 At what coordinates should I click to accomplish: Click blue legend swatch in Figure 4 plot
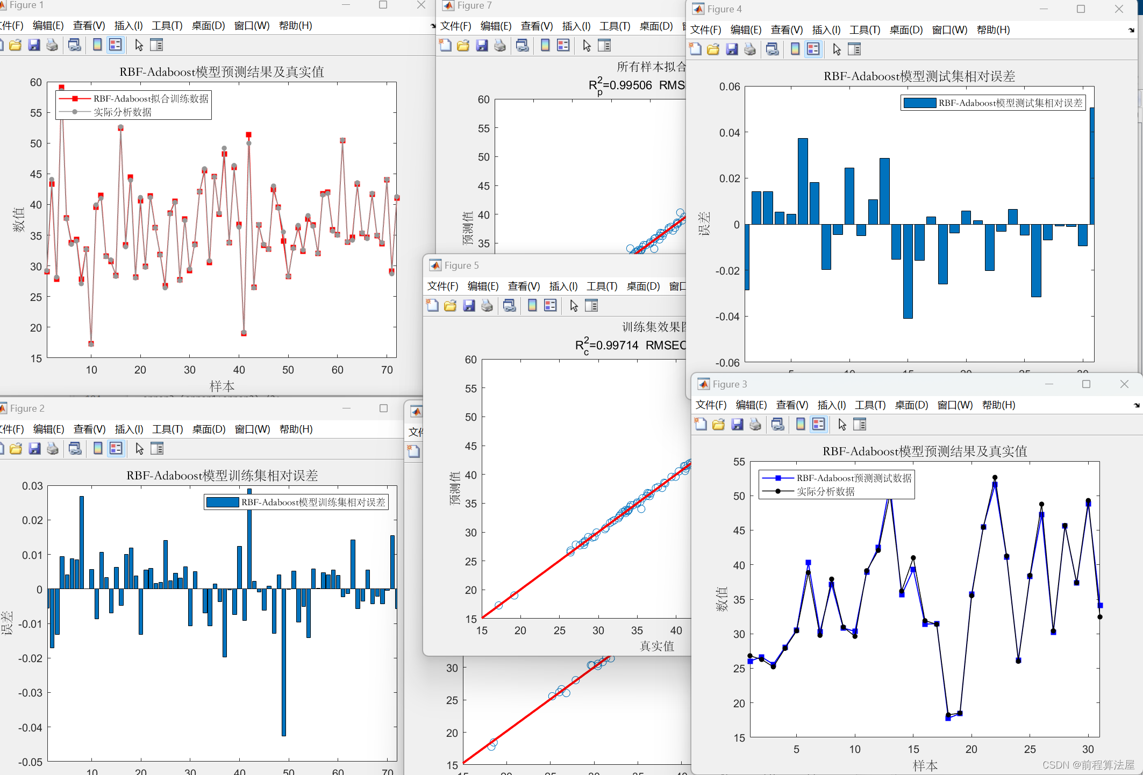919,103
